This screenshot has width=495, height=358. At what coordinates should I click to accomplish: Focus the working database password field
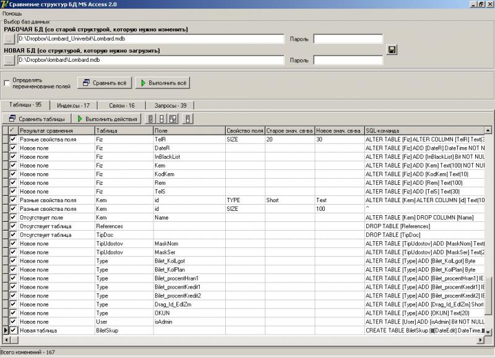pyautogui.click(x=348, y=39)
